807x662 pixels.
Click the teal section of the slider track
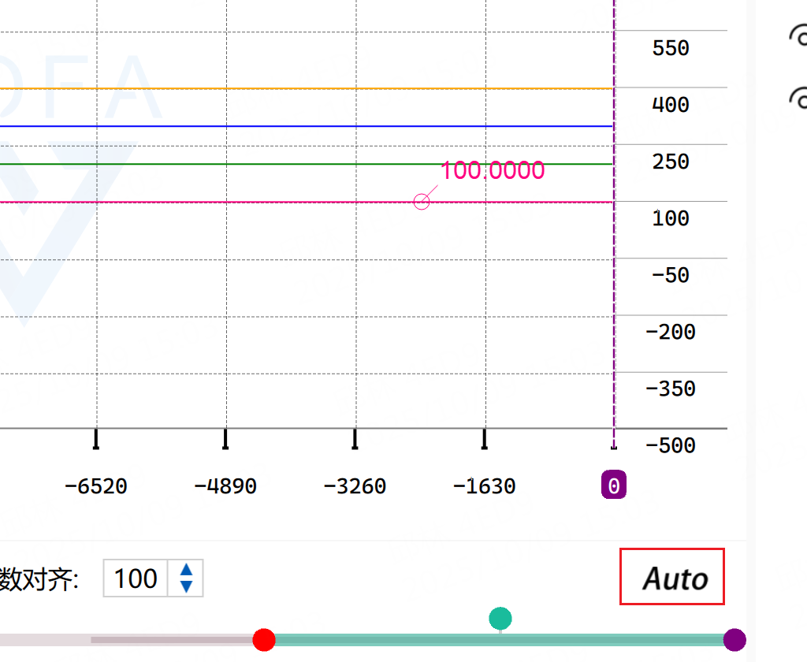pos(499,640)
